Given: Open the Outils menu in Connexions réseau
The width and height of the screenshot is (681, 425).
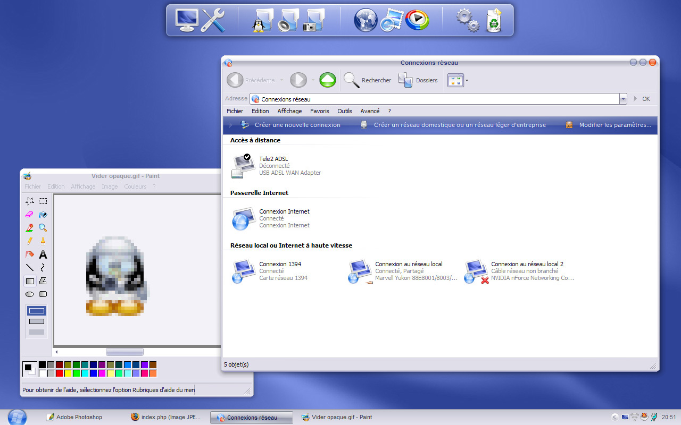Looking at the screenshot, I should pyautogui.click(x=344, y=111).
